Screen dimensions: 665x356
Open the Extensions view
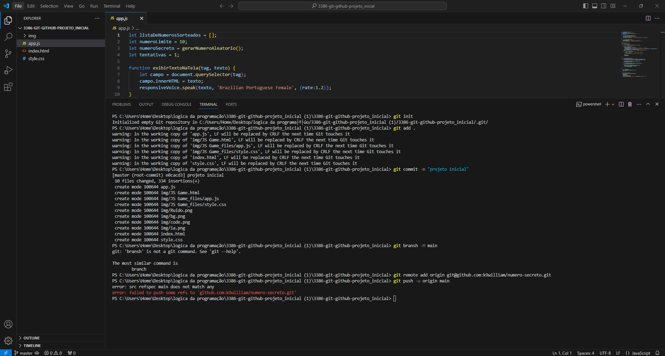click(8, 87)
